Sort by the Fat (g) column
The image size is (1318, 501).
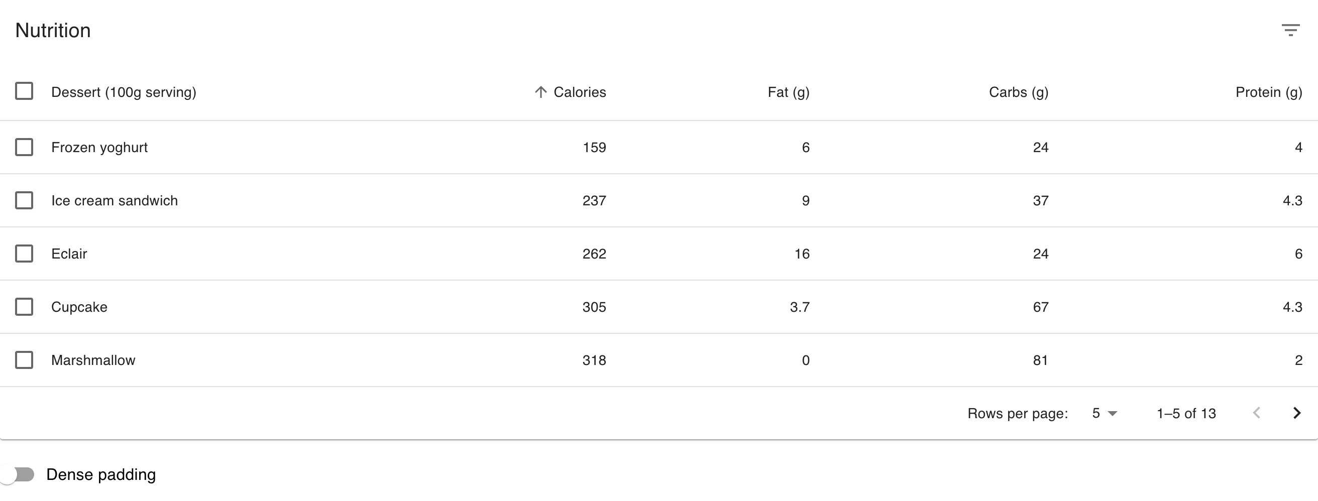click(788, 92)
